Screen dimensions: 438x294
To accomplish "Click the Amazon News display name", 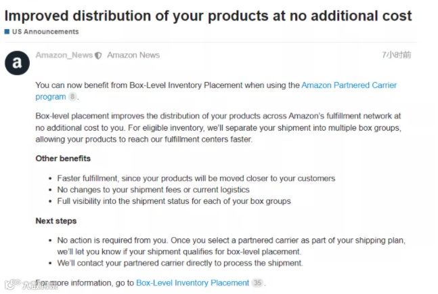I will [x=133, y=55].
